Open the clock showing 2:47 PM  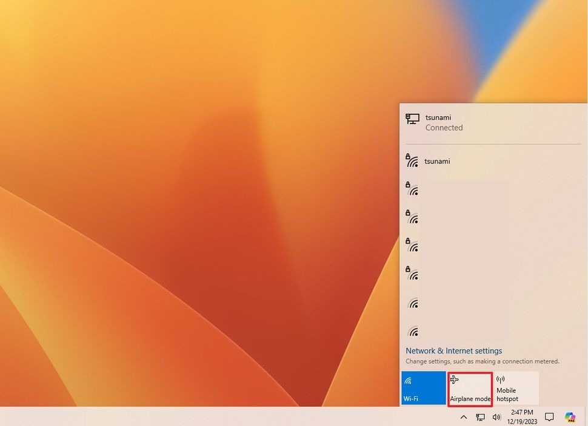pyautogui.click(x=522, y=417)
